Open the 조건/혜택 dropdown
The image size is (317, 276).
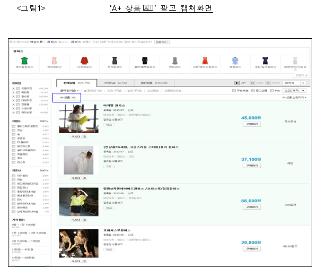click(294, 91)
